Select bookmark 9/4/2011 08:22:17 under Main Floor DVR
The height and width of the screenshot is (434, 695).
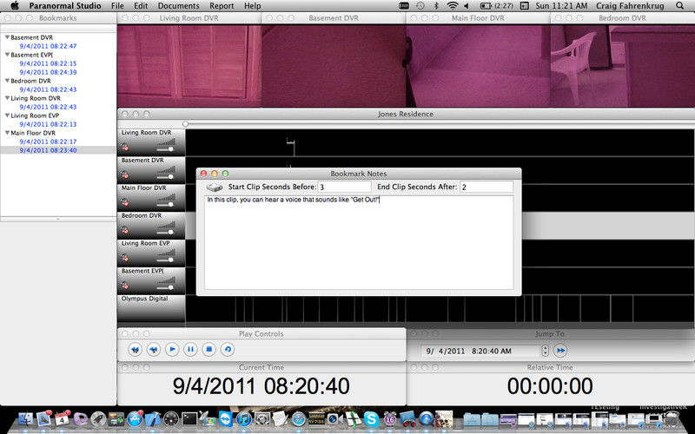48,141
